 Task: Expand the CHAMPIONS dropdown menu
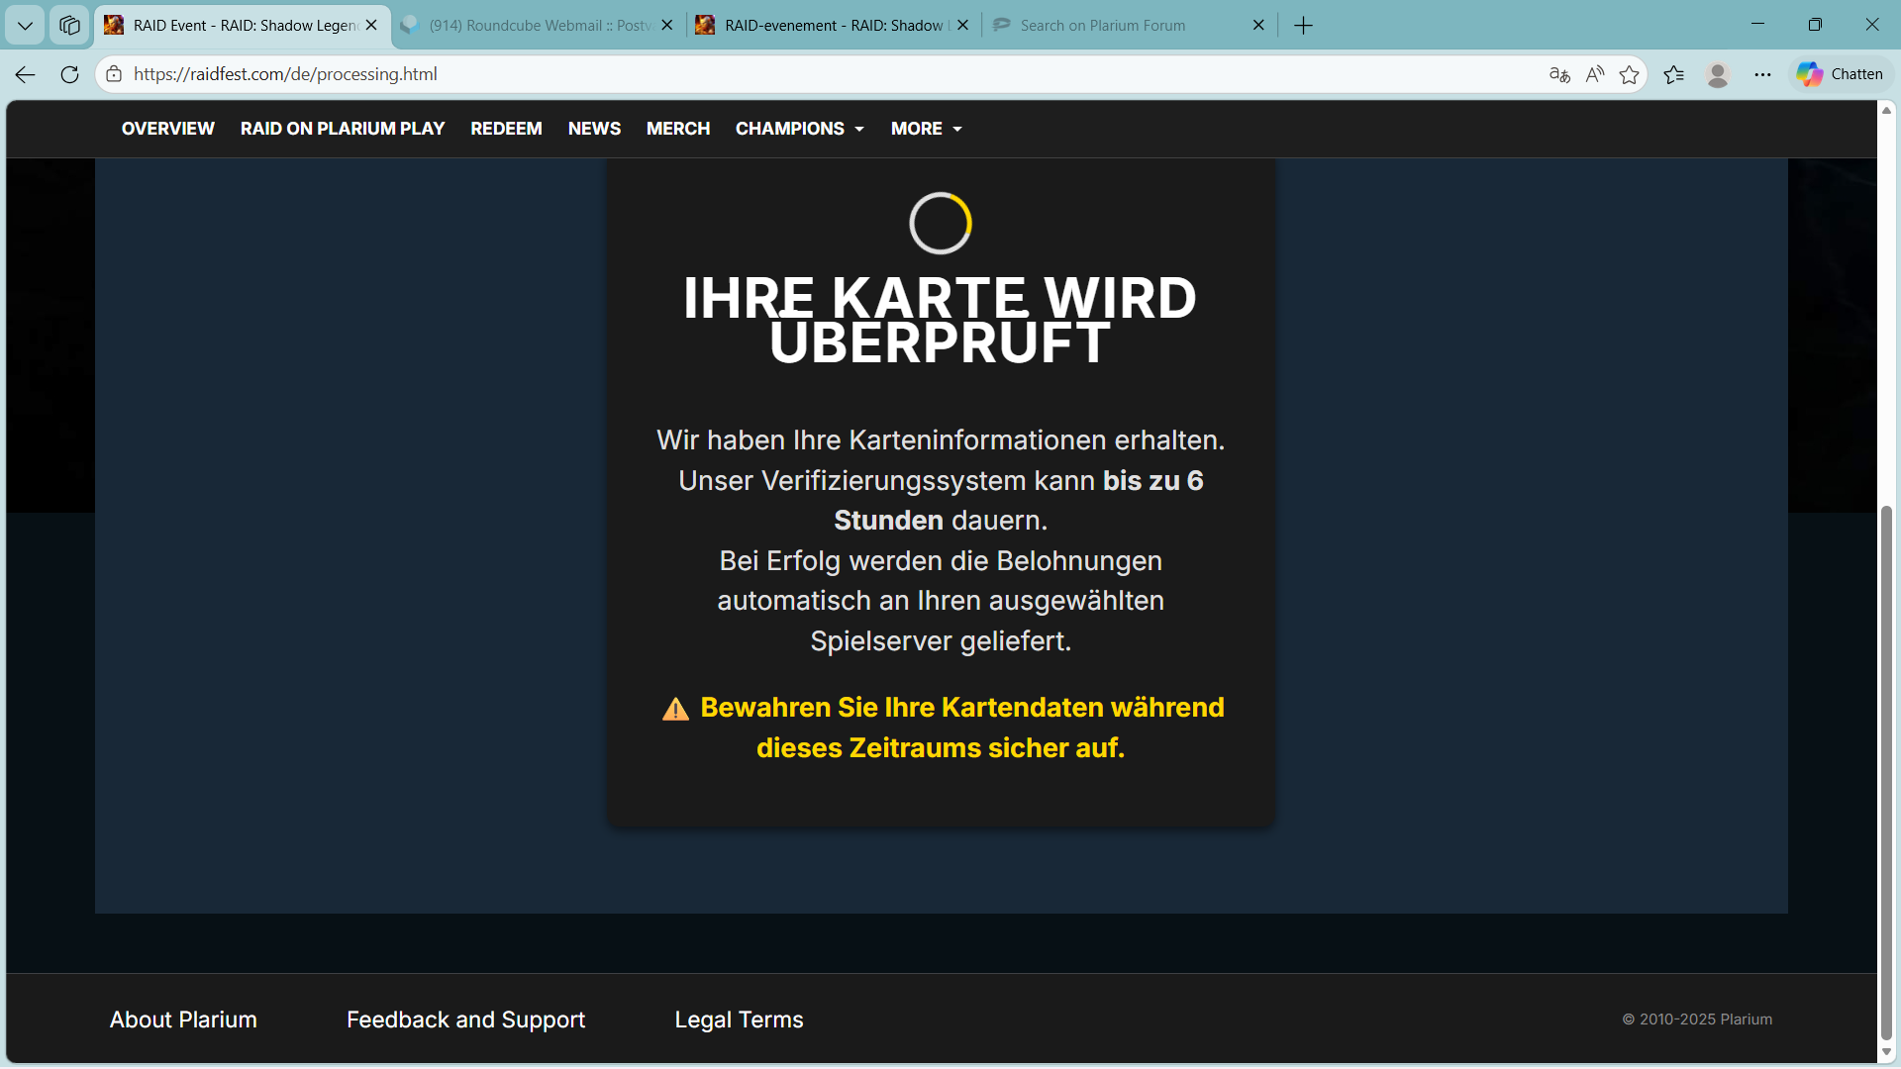coord(800,129)
